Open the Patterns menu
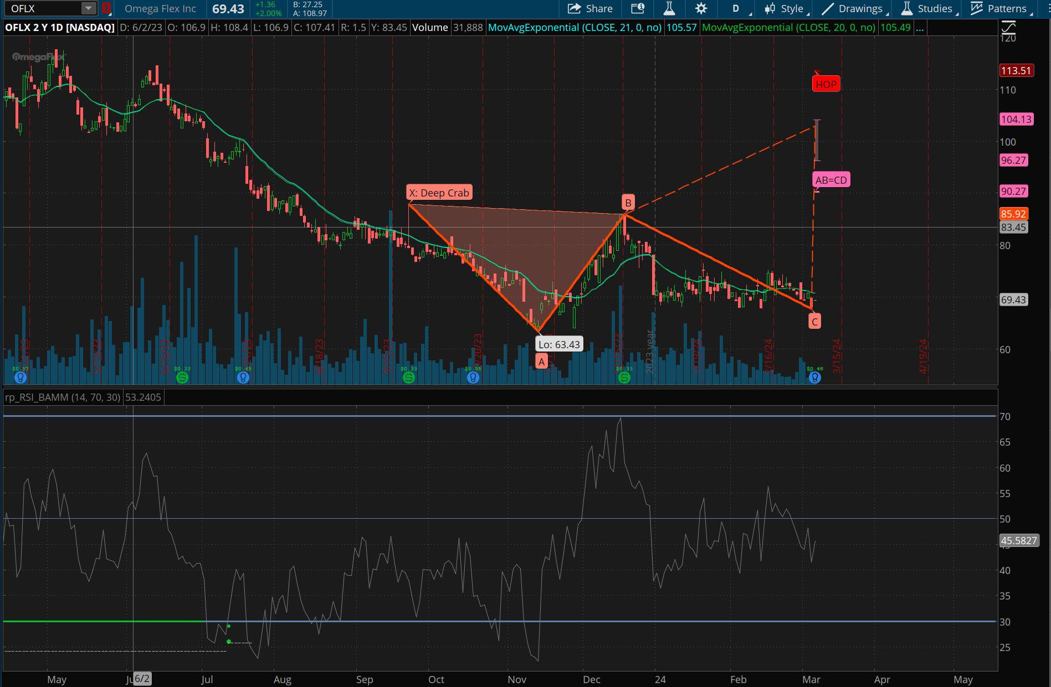The width and height of the screenshot is (1051, 687). (x=1001, y=8)
